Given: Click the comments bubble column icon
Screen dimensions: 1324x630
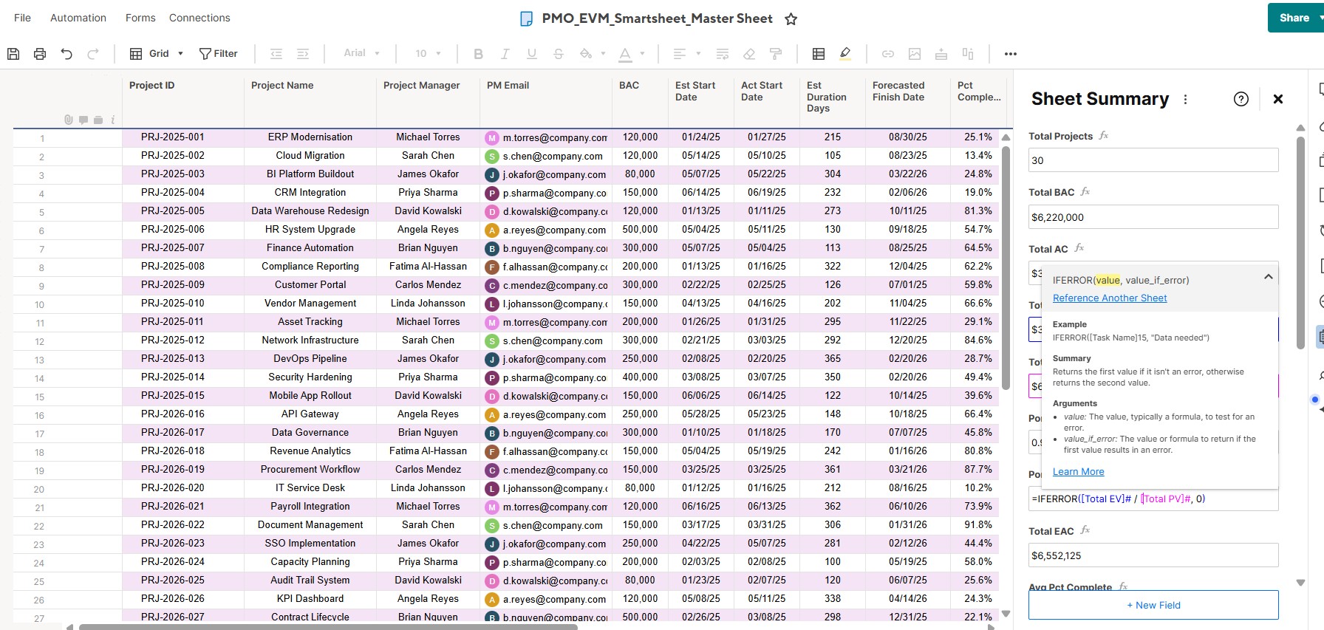Looking at the screenshot, I should (83, 120).
